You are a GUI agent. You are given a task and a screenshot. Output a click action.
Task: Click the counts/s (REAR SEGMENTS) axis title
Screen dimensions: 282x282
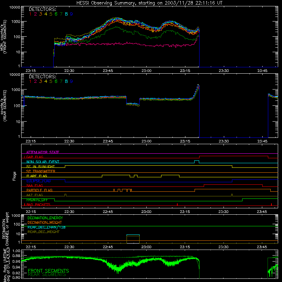pyautogui.click(x=3, y=105)
